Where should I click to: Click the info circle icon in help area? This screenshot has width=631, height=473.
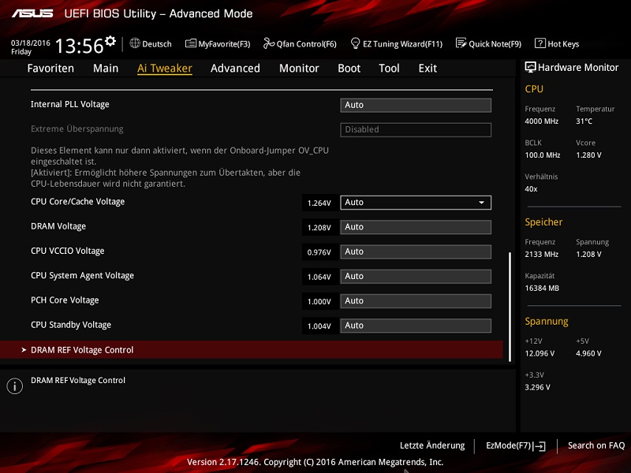[14, 386]
